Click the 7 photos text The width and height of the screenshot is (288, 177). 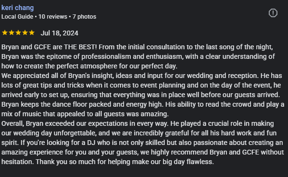[x=84, y=17]
